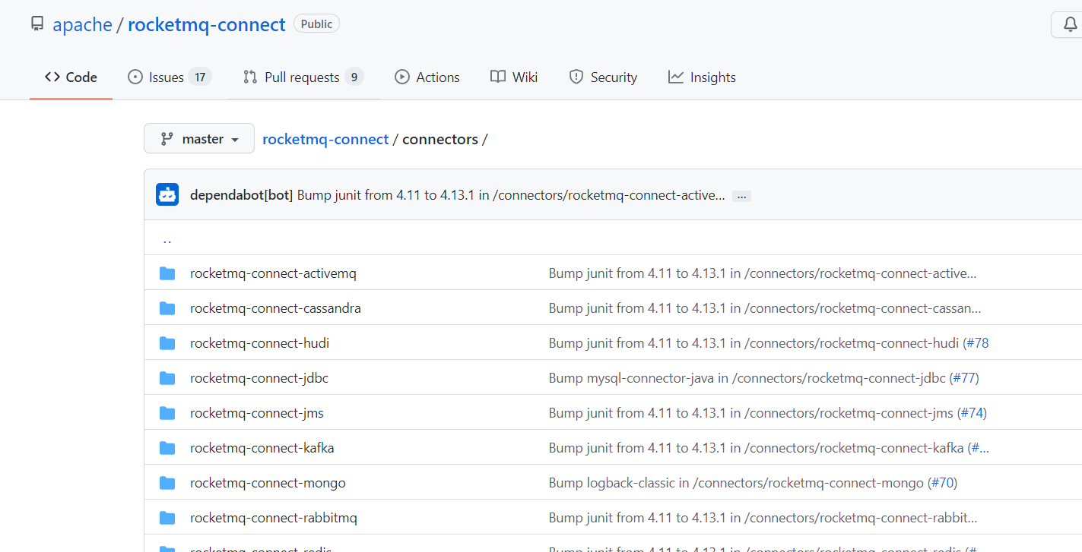Go up to parent directory (..)
Screen dimensions: 1082x552
coord(167,239)
